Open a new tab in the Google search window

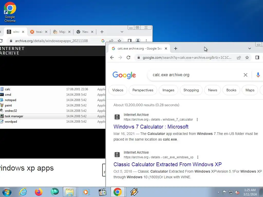pyautogui.click(x=176, y=48)
